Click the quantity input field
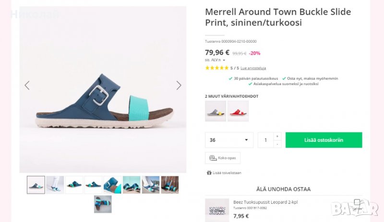This screenshot has height=222, width=384. (x=265, y=140)
